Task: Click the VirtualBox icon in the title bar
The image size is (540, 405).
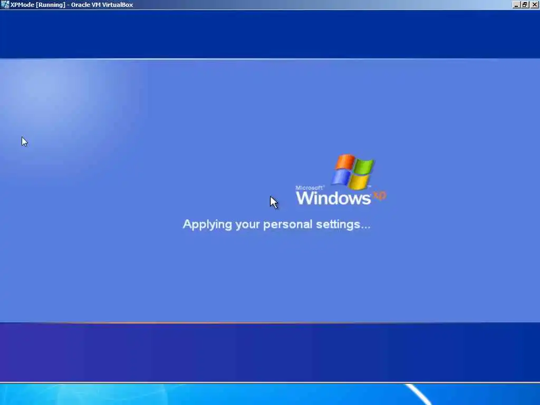Action: coord(5,4)
